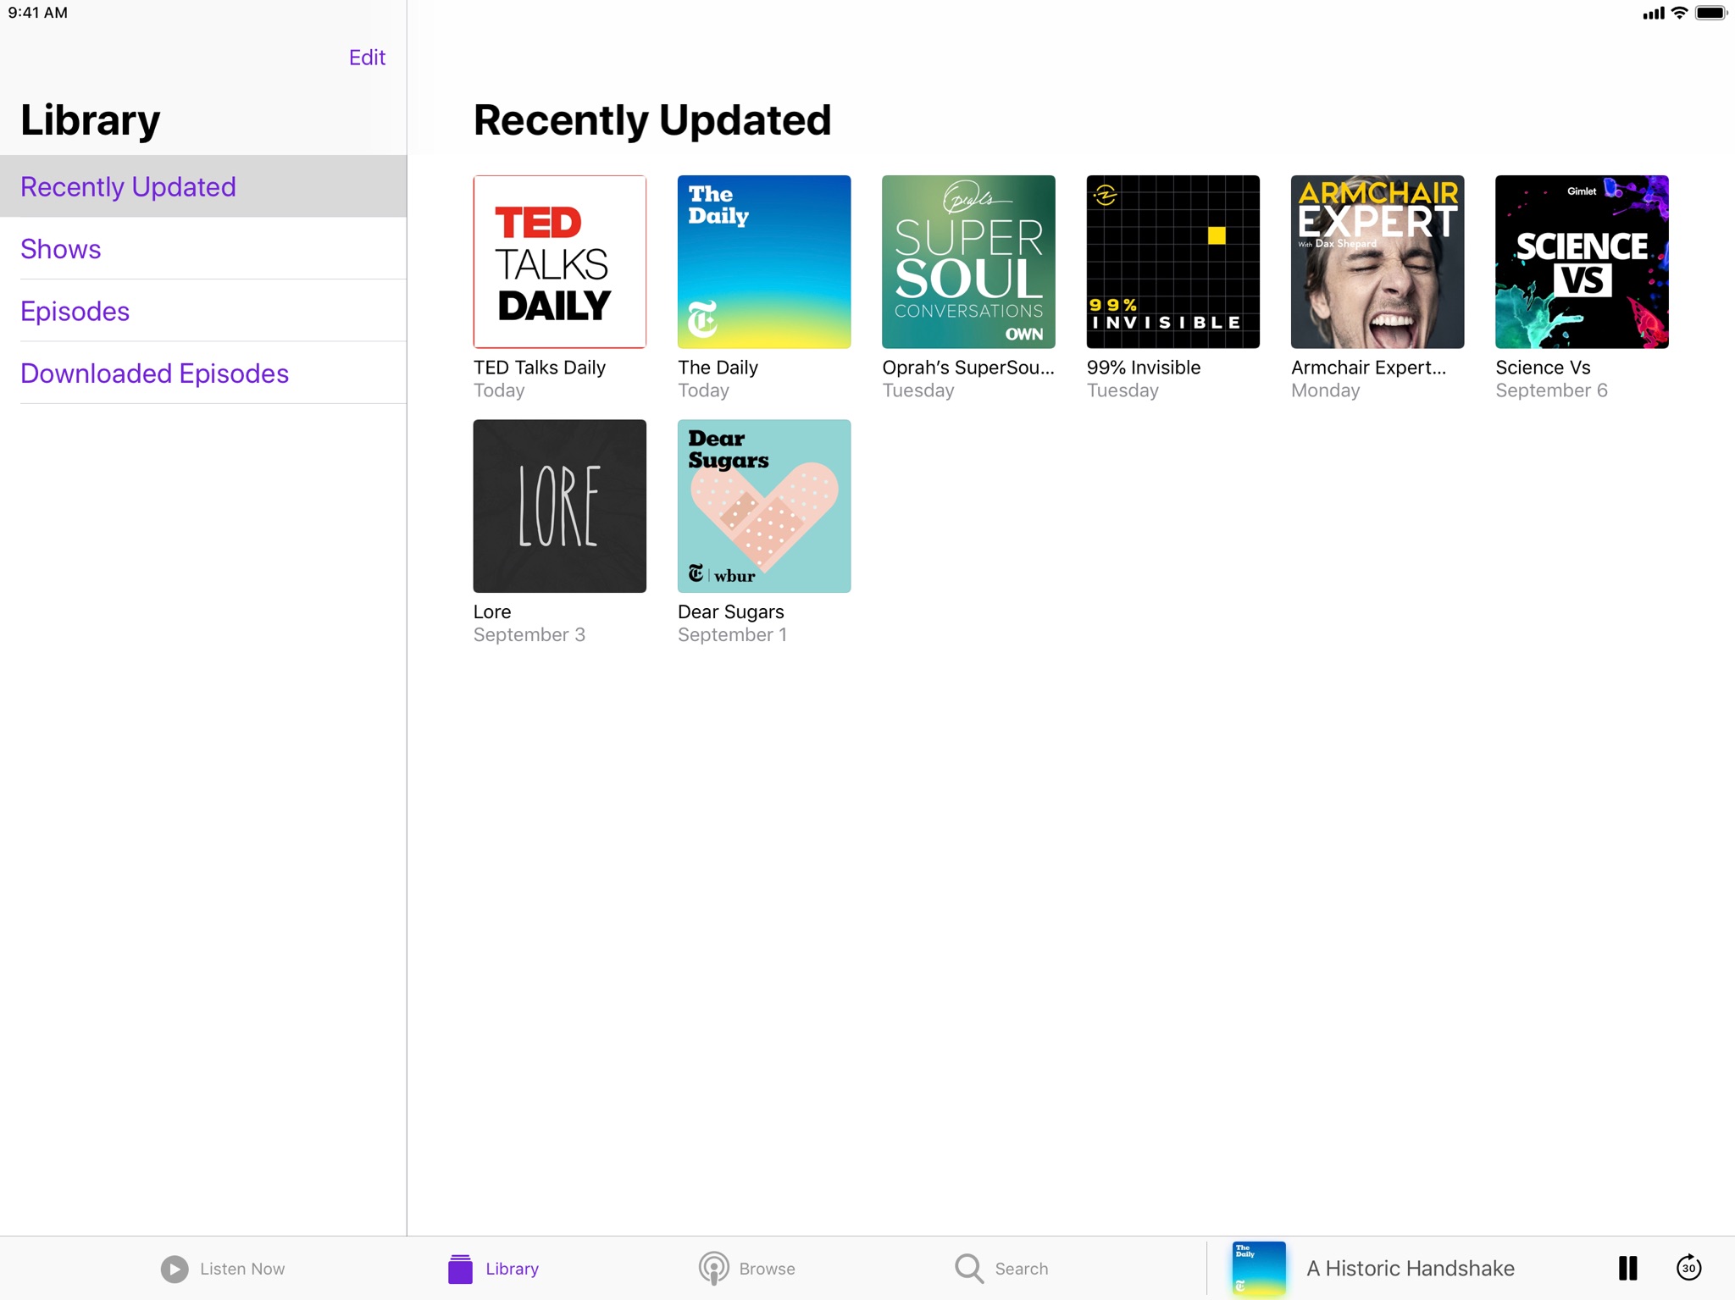Screen dimensions: 1735x1300
Task: Open Episodes in the Library sidebar
Action: coord(203,311)
